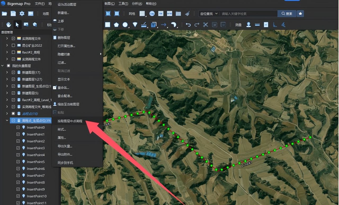339x205 pixels.
Task: Check the 昆仑矿业2022 layer checkbox
Action: pos(13,45)
